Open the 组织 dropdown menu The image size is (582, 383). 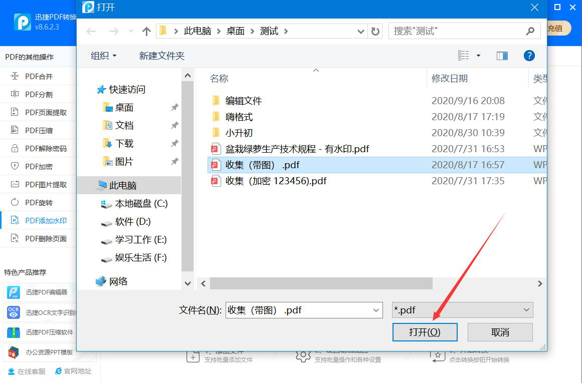click(104, 56)
